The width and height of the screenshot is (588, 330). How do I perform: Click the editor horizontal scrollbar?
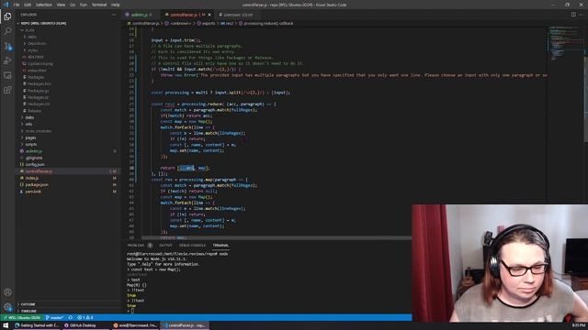point(277,237)
